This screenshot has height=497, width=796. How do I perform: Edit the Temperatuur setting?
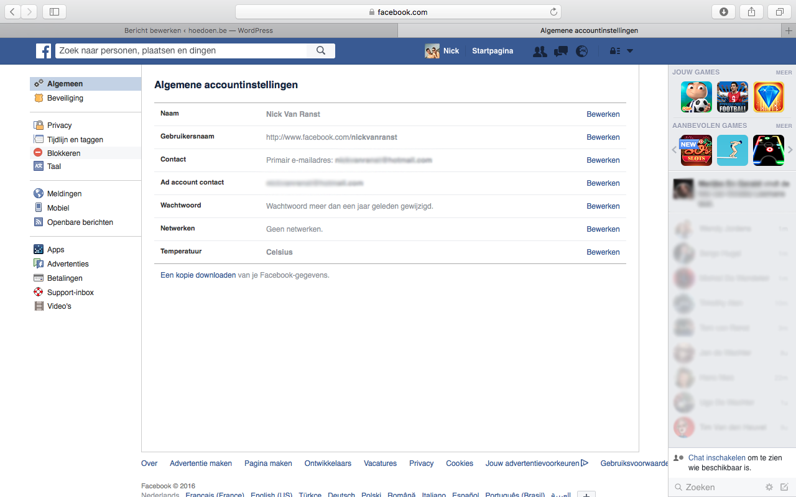[x=603, y=252]
